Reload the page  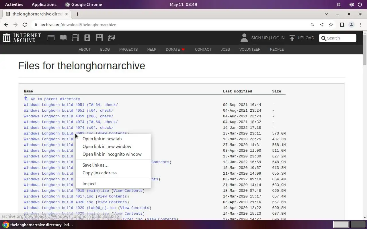point(25,25)
